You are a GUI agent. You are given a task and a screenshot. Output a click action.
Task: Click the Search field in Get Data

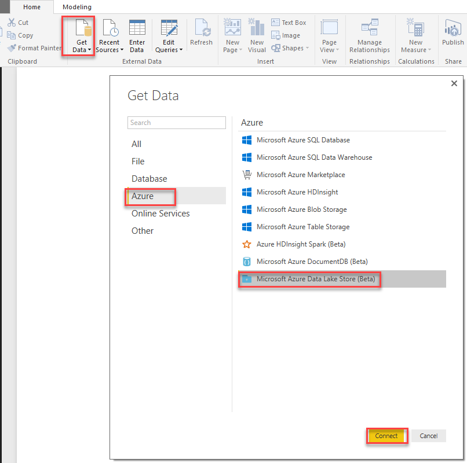click(177, 123)
